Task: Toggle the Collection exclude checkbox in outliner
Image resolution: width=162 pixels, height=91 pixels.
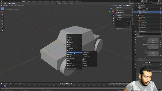Action: [x=138, y=7]
